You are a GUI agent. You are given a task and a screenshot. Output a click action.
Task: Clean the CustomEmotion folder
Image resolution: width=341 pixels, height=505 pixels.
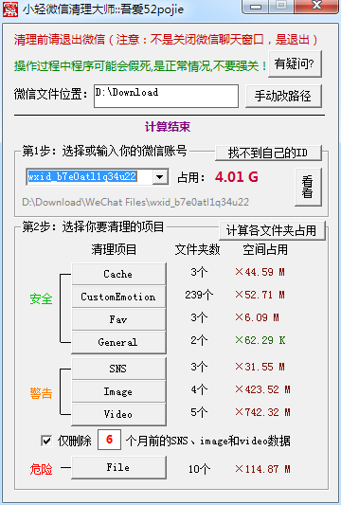[x=118, y=297]
